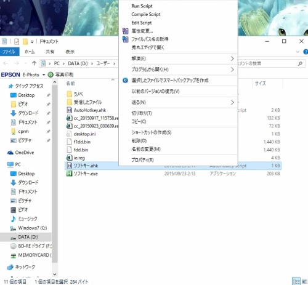Viewport: 308px width, 285px height.
Task: Click DATA (D:) in address breadcrumb
Action: 78,63
